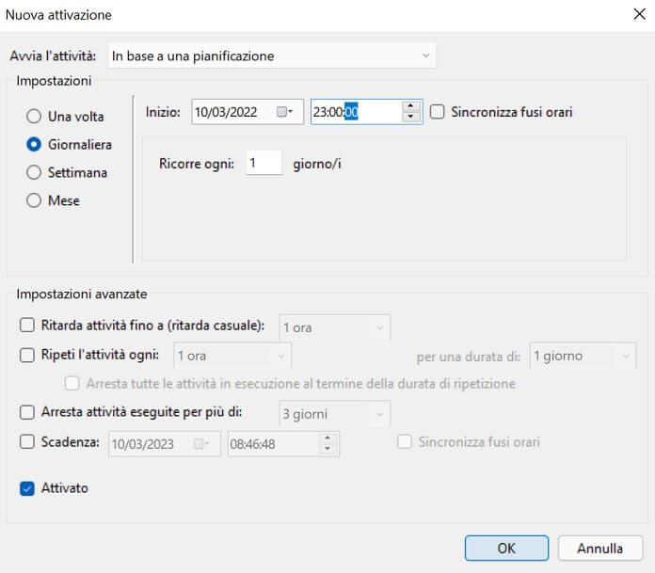Click the giorno/i label
Viewport: 655px width, 573px height.
pyautogui.click(x=317, y=164)
